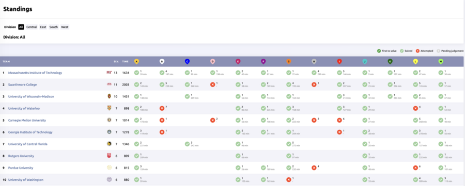
Task: Click the University of Waterloo crest
Action: pos(109,108)
